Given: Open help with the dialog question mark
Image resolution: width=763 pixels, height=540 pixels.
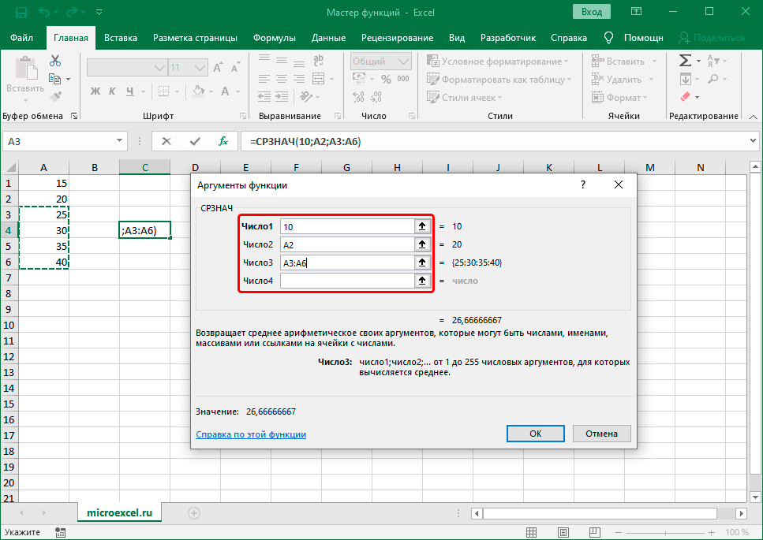Looking at the screenshot, I should tap(583, 184).
